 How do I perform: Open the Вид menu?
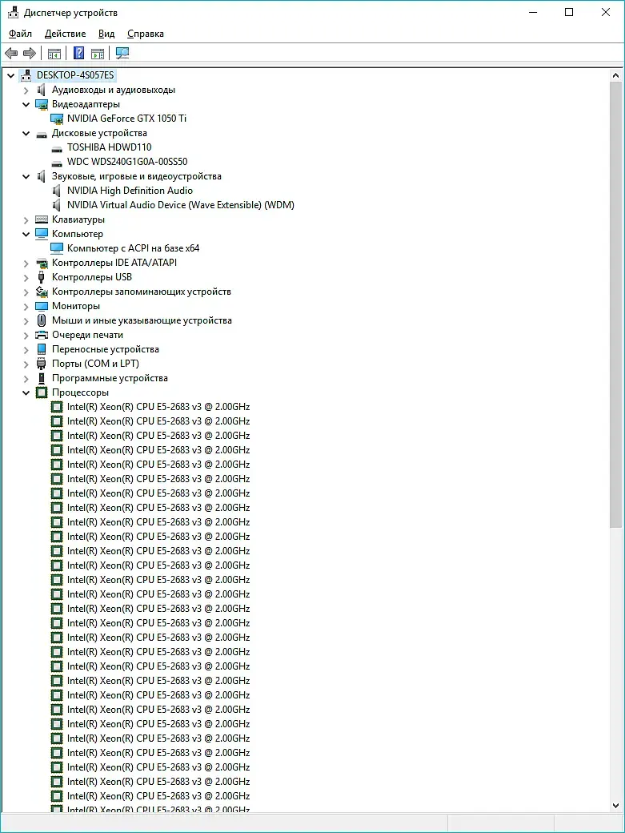106,34
